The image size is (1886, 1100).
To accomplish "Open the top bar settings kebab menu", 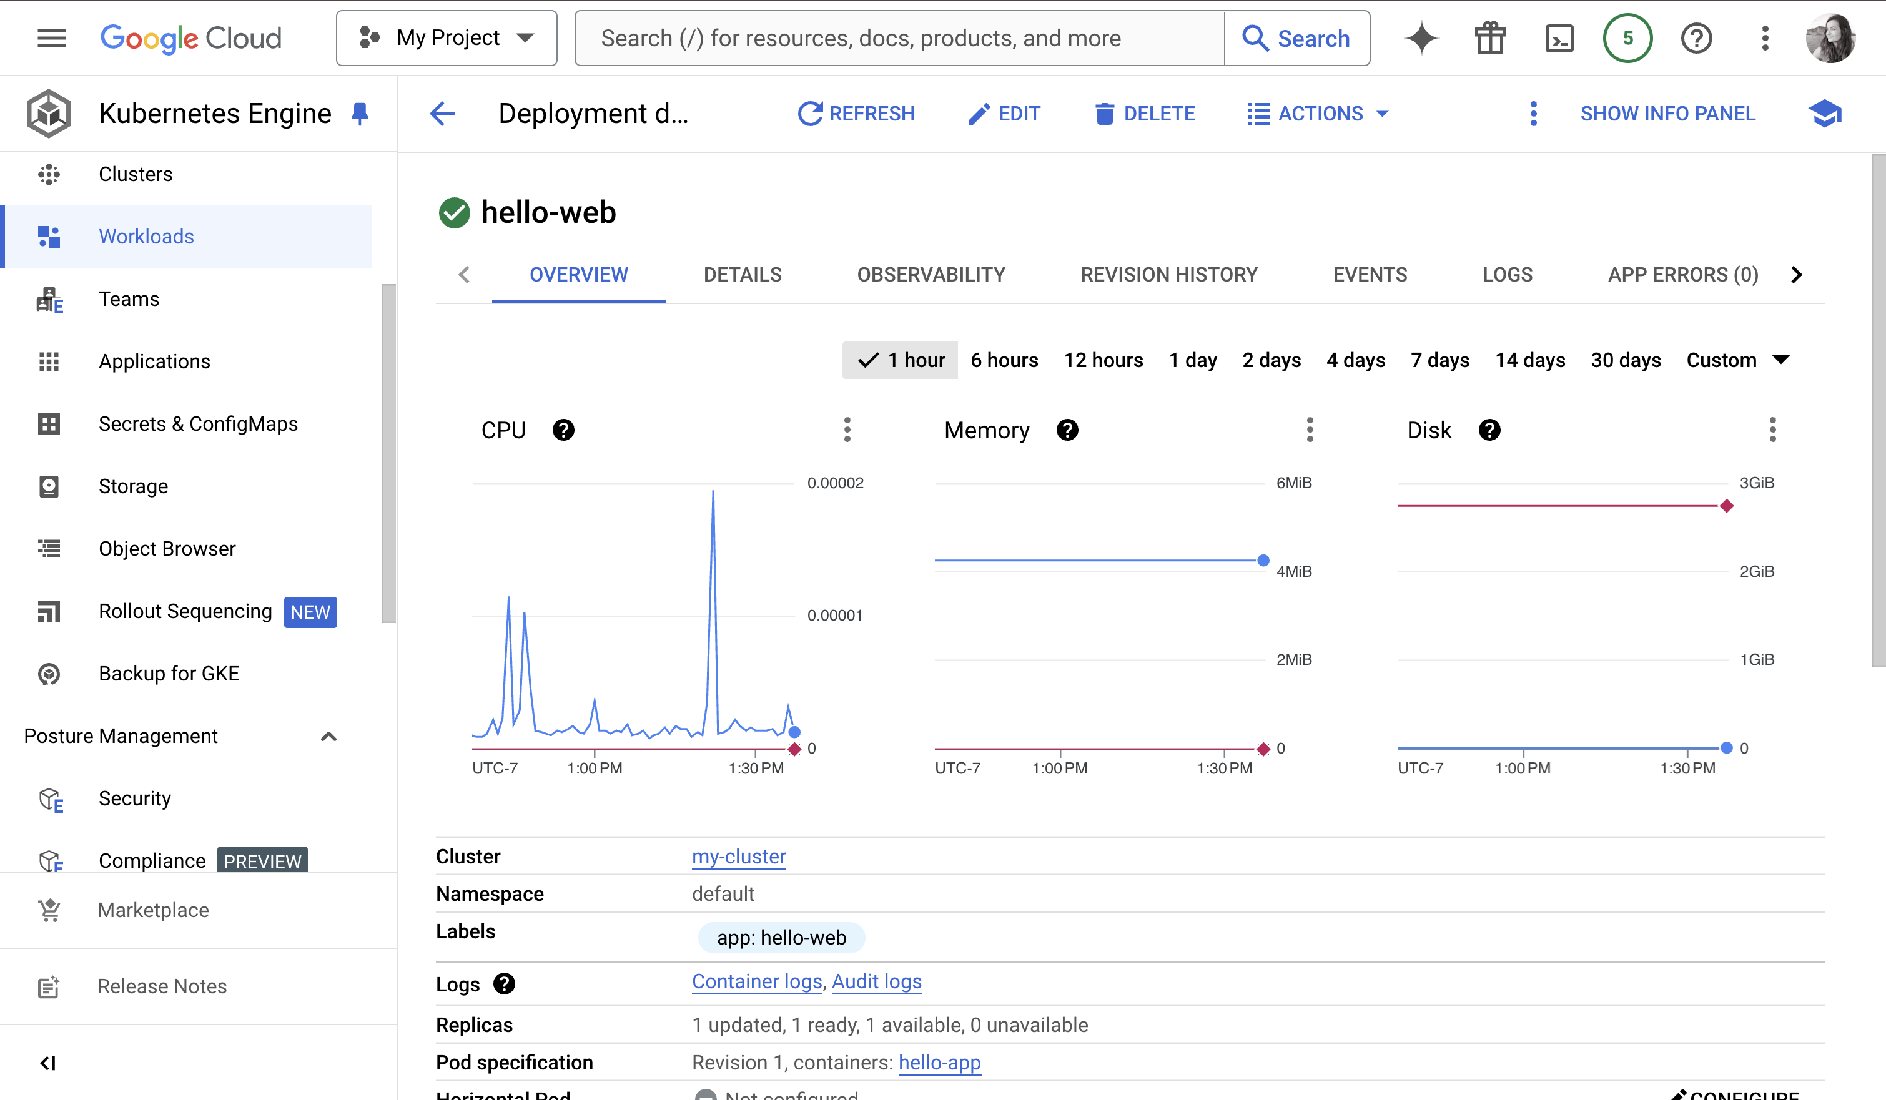I will click(1765, 38).
